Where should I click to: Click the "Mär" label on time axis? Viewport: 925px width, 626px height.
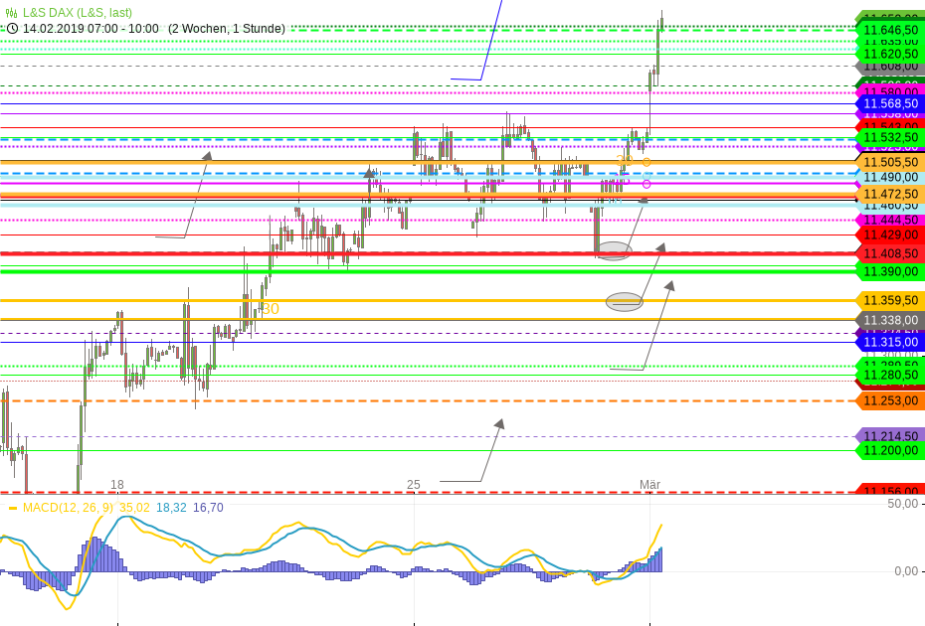click(649, 485)
